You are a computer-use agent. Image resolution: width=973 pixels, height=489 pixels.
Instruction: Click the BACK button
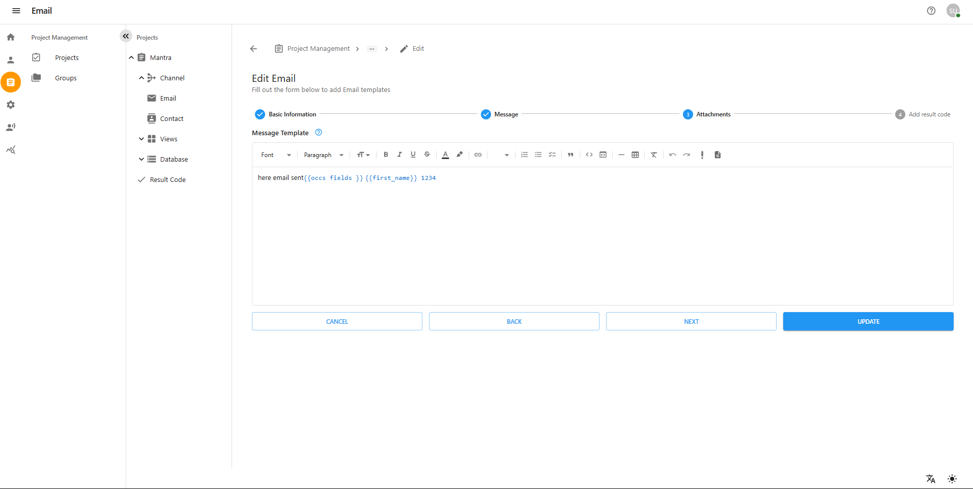click(514, 321)
